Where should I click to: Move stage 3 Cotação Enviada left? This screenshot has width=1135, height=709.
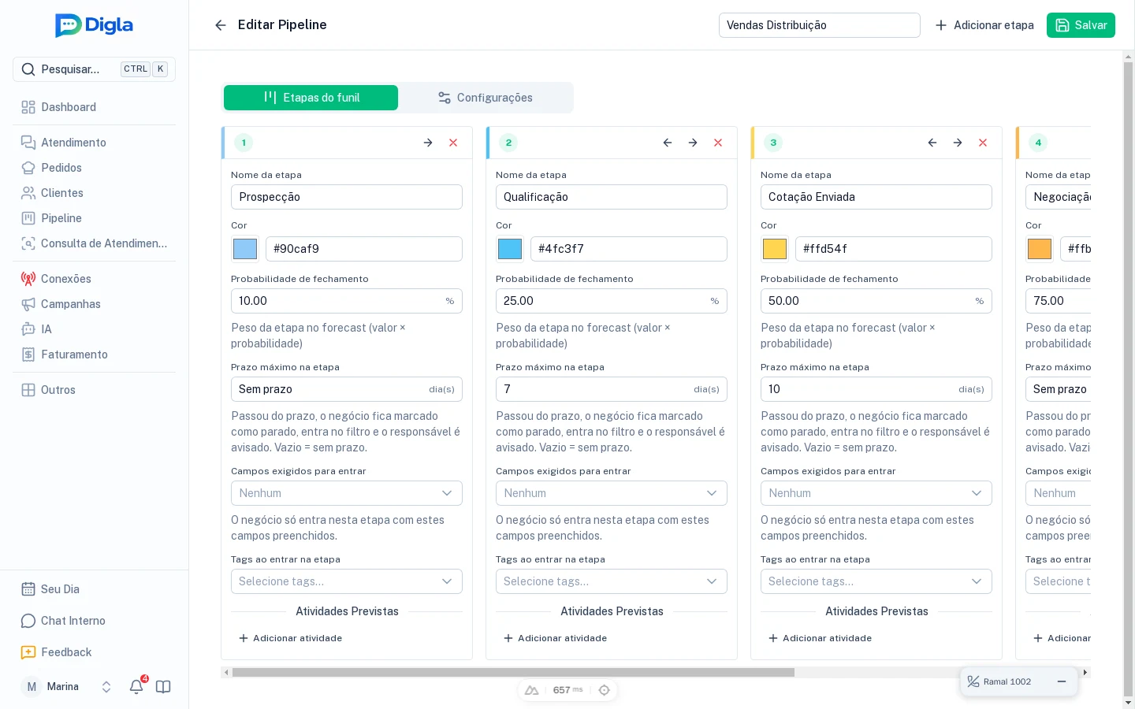point(932,143)
